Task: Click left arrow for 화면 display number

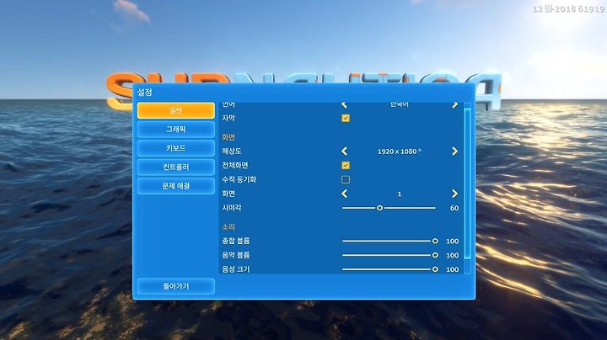Action: click(344, 194)
